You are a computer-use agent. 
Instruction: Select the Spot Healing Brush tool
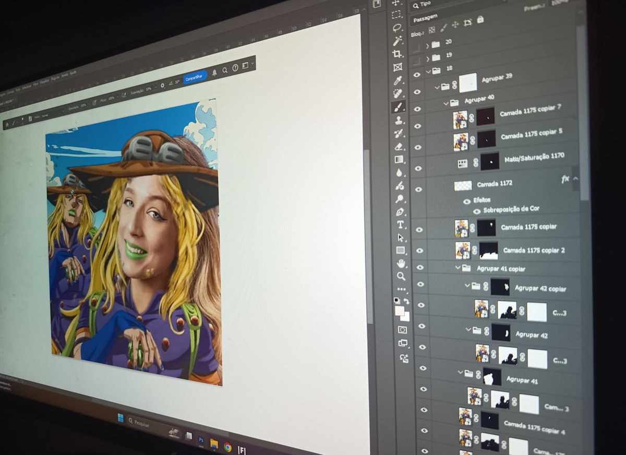click(398, 93)
